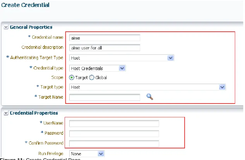Click the Credential description field
245x160 pixels.
coord(105,48)
